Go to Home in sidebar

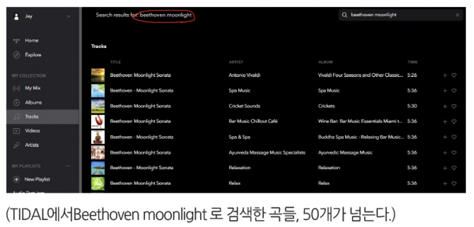click(x=31, y=41)
